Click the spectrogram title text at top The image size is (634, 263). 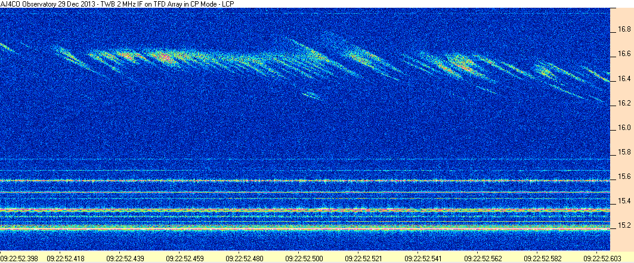[x=117, y=4]
